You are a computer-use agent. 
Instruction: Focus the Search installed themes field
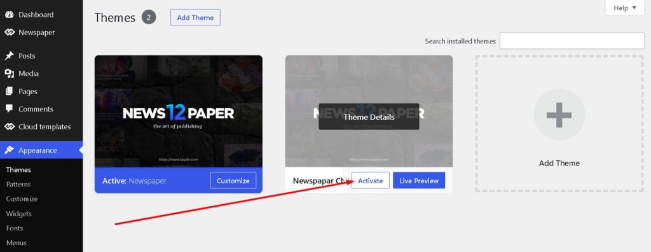pos(572,41)
